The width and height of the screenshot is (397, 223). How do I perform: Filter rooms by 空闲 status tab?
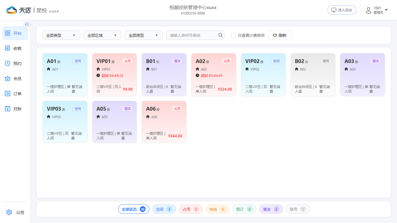pyautogui.click(x=164, y=209)
